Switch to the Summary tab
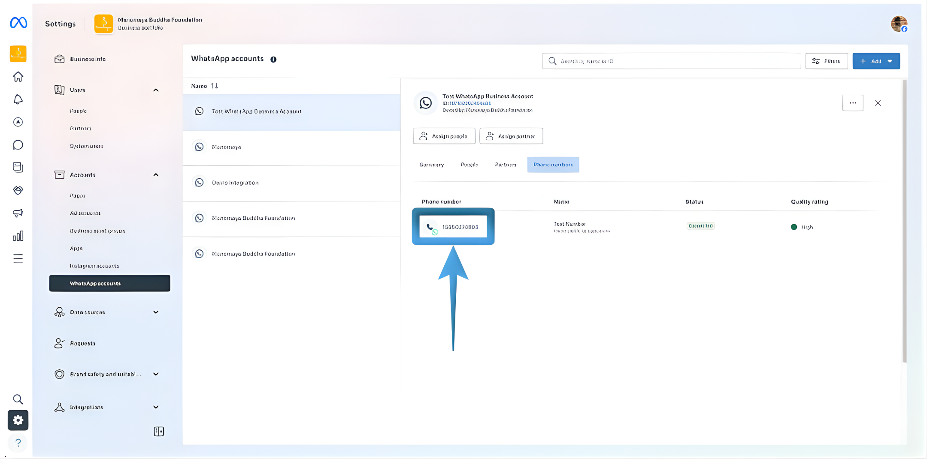Viewport: 927px width, 459px height. (x=431, y=165)
